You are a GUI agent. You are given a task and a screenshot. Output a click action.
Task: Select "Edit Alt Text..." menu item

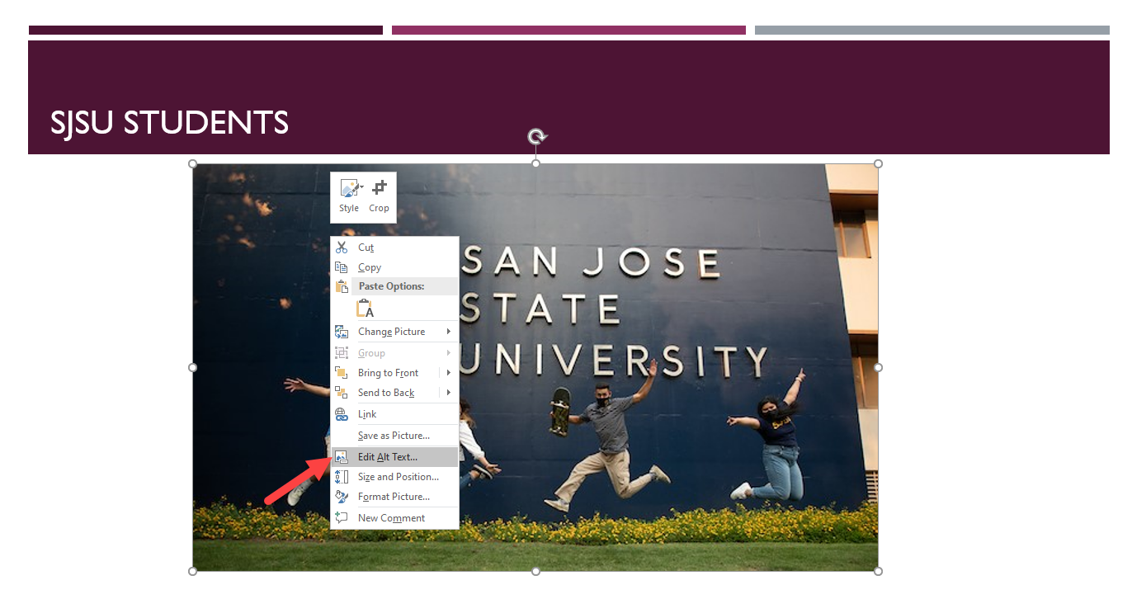389,456
